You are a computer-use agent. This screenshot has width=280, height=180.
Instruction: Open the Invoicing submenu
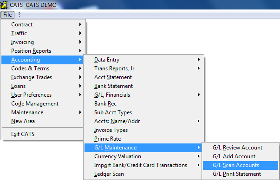42,42
